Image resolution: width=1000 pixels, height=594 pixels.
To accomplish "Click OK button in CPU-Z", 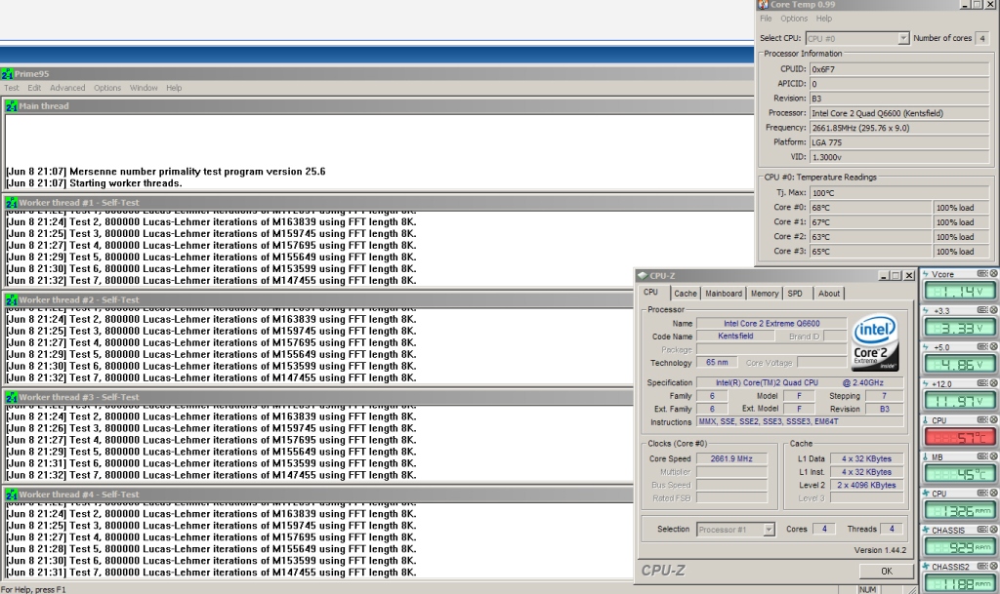I will [x=887, y=572].
